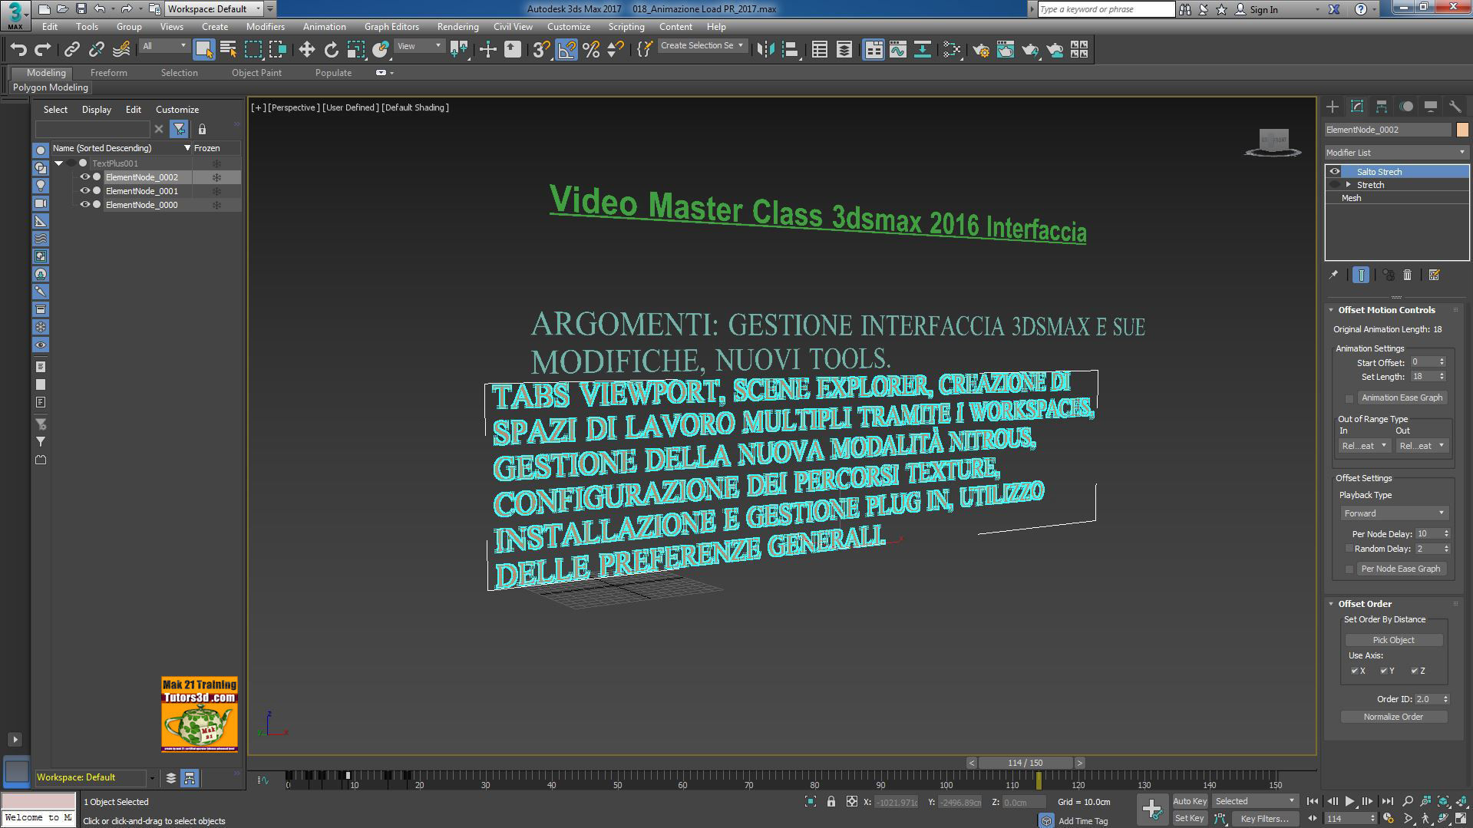Switch to the Motion command panel

(x=1406, y=107)
